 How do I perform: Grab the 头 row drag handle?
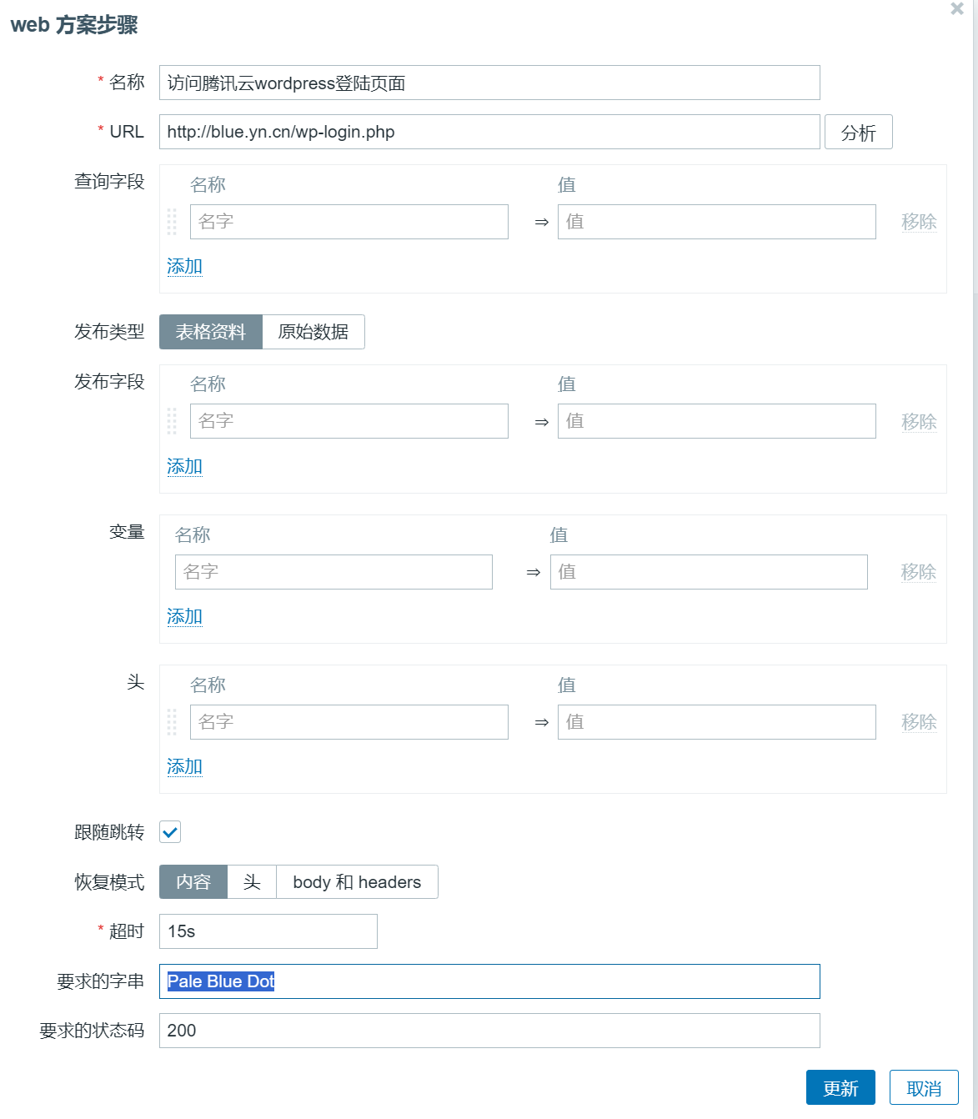pyautogui.click(x=172, y=722)
